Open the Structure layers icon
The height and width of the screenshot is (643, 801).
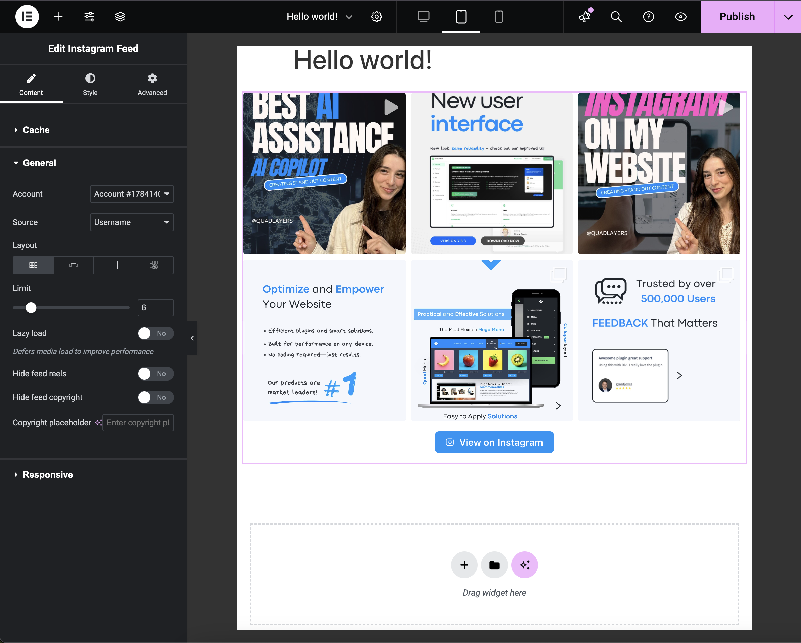tap(120, 17)
